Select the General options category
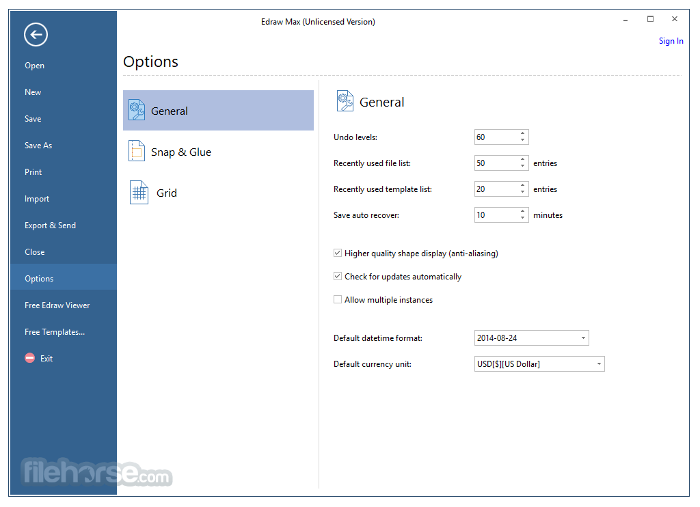The width and height of the screenshot is (700, 507). coord(218,110)
